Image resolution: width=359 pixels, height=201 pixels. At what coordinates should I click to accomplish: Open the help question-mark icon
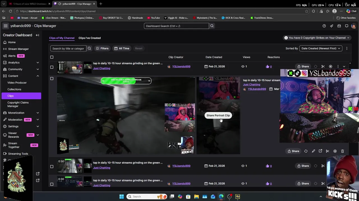coord(324,26)
